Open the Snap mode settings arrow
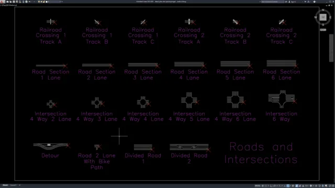Image resolution: width=335 pixels, height=188 pixels. point(269,186)
